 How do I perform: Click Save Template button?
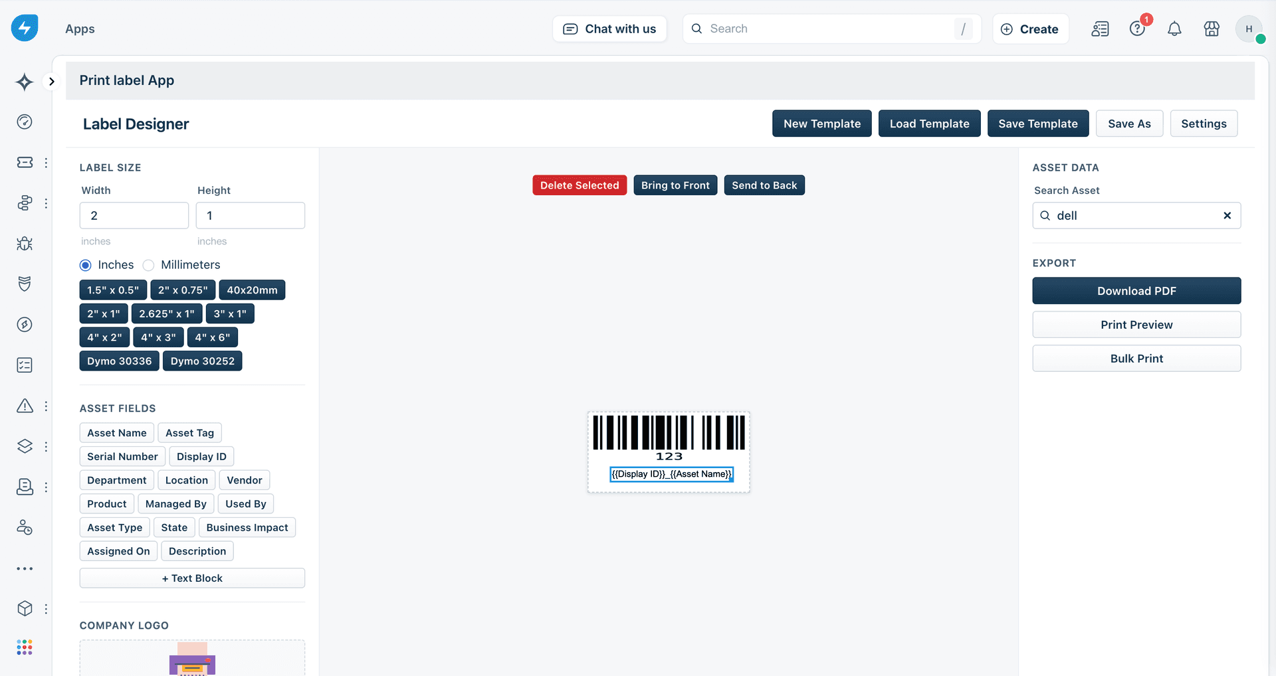pyautogui.click(x=1037, y=124)
